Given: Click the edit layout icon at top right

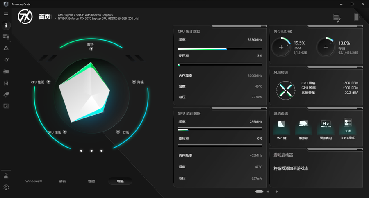Looking at the screenshot, I should click(337, 18).
